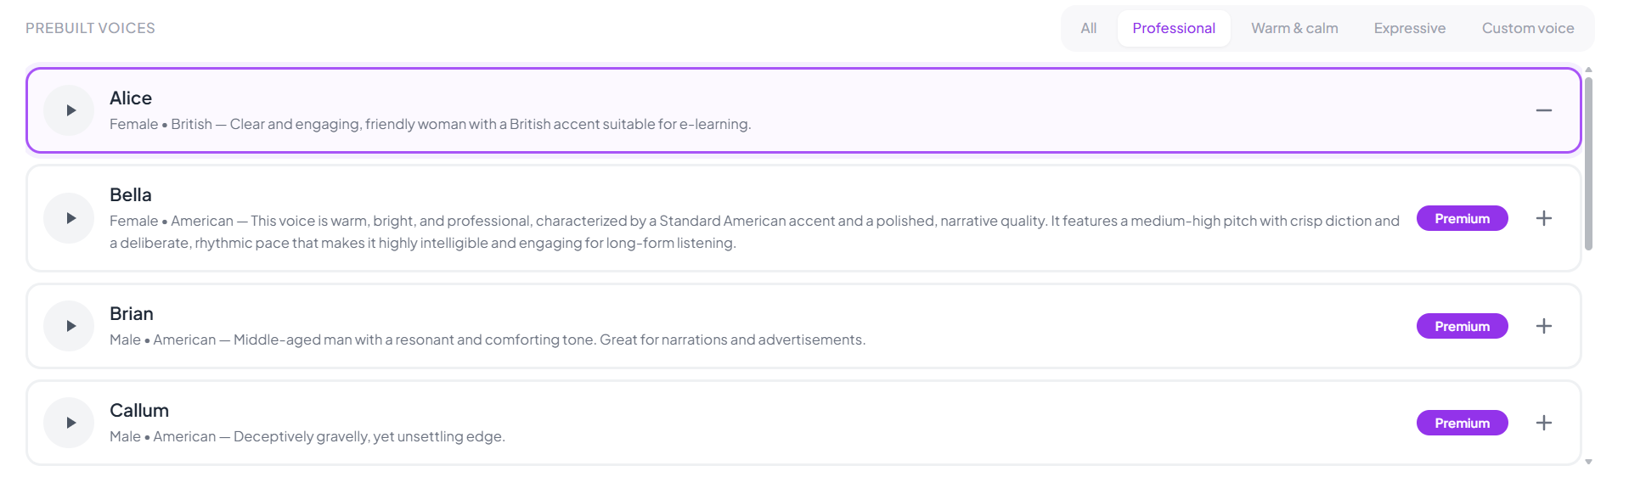Viewport: 1629px width, 494px height.
Task: Switch to the All voices filter
Action: [x=1089, y=28]
